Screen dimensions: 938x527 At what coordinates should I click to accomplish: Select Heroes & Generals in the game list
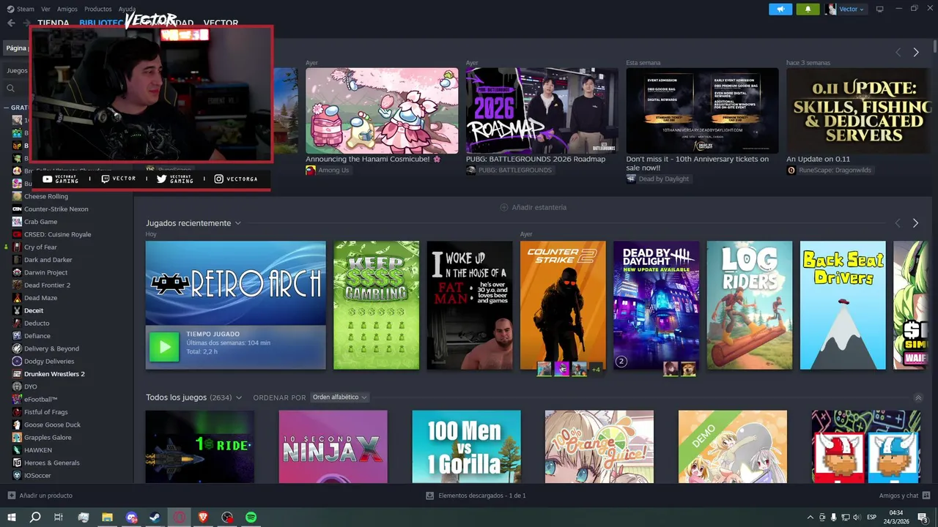pos(51,463)
